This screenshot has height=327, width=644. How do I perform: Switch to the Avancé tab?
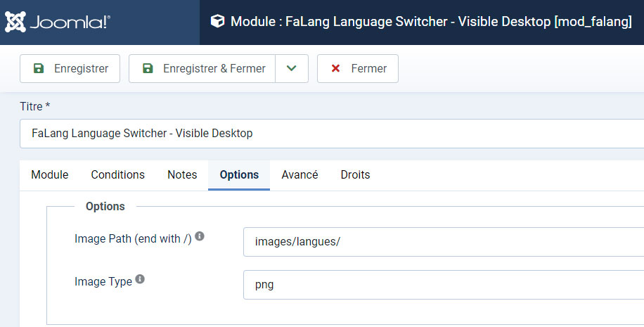(x=300, y=175)
